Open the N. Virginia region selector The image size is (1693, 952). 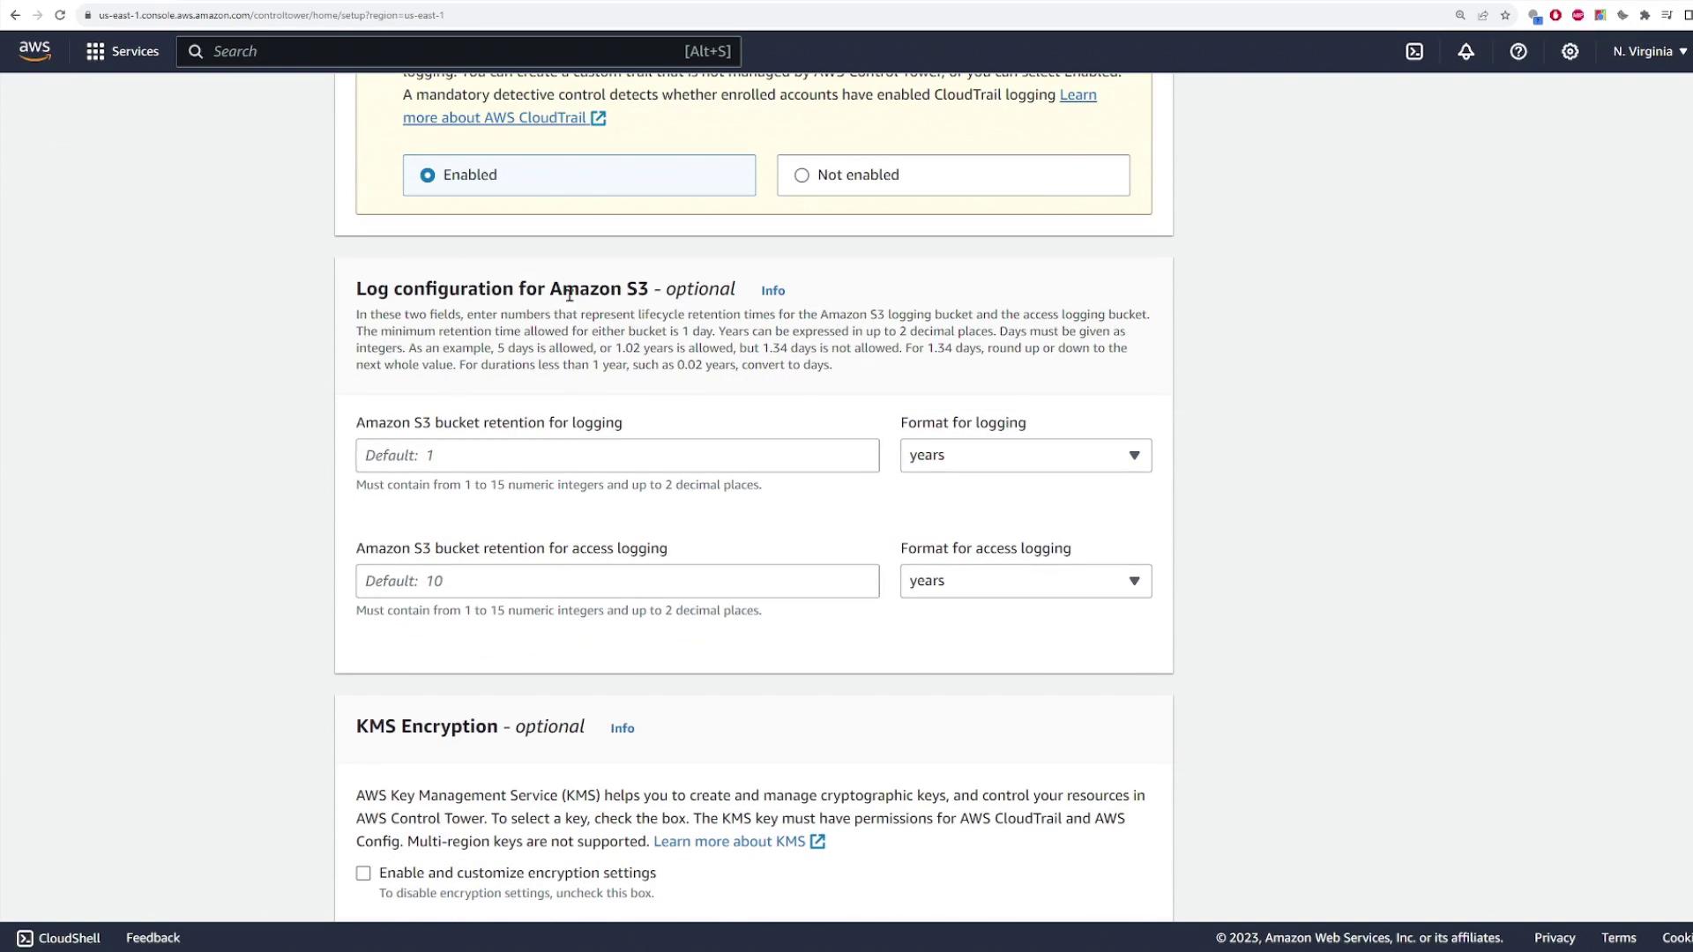[1648, 51]
